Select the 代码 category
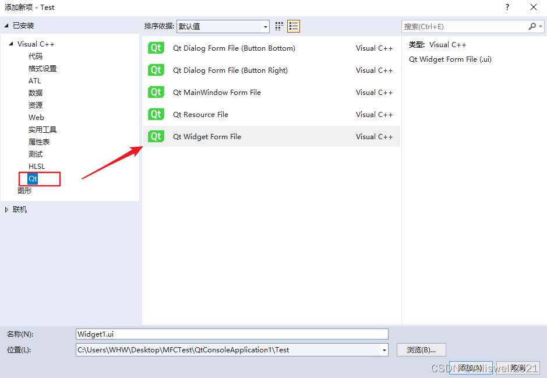The height and width of the screenshot is (378, 547). tap(36, 56)
